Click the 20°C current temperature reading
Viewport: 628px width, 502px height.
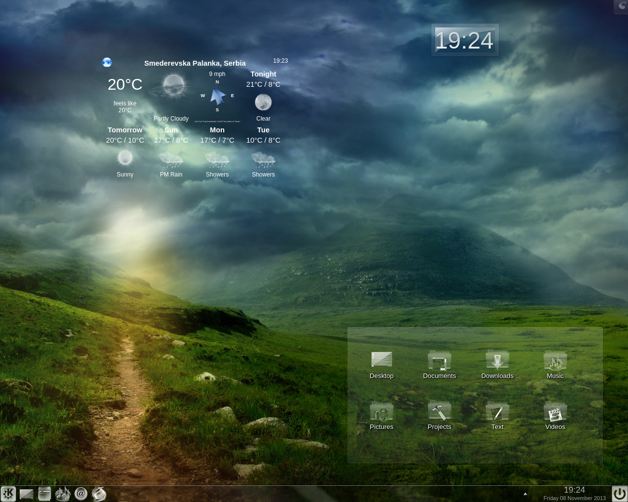tap(125, 85)
